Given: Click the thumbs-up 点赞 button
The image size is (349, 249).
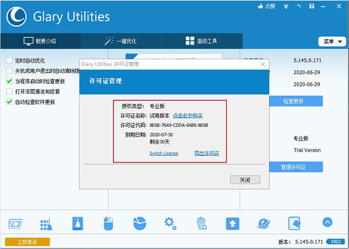Looking at the screenshot, I should point(266,6).
